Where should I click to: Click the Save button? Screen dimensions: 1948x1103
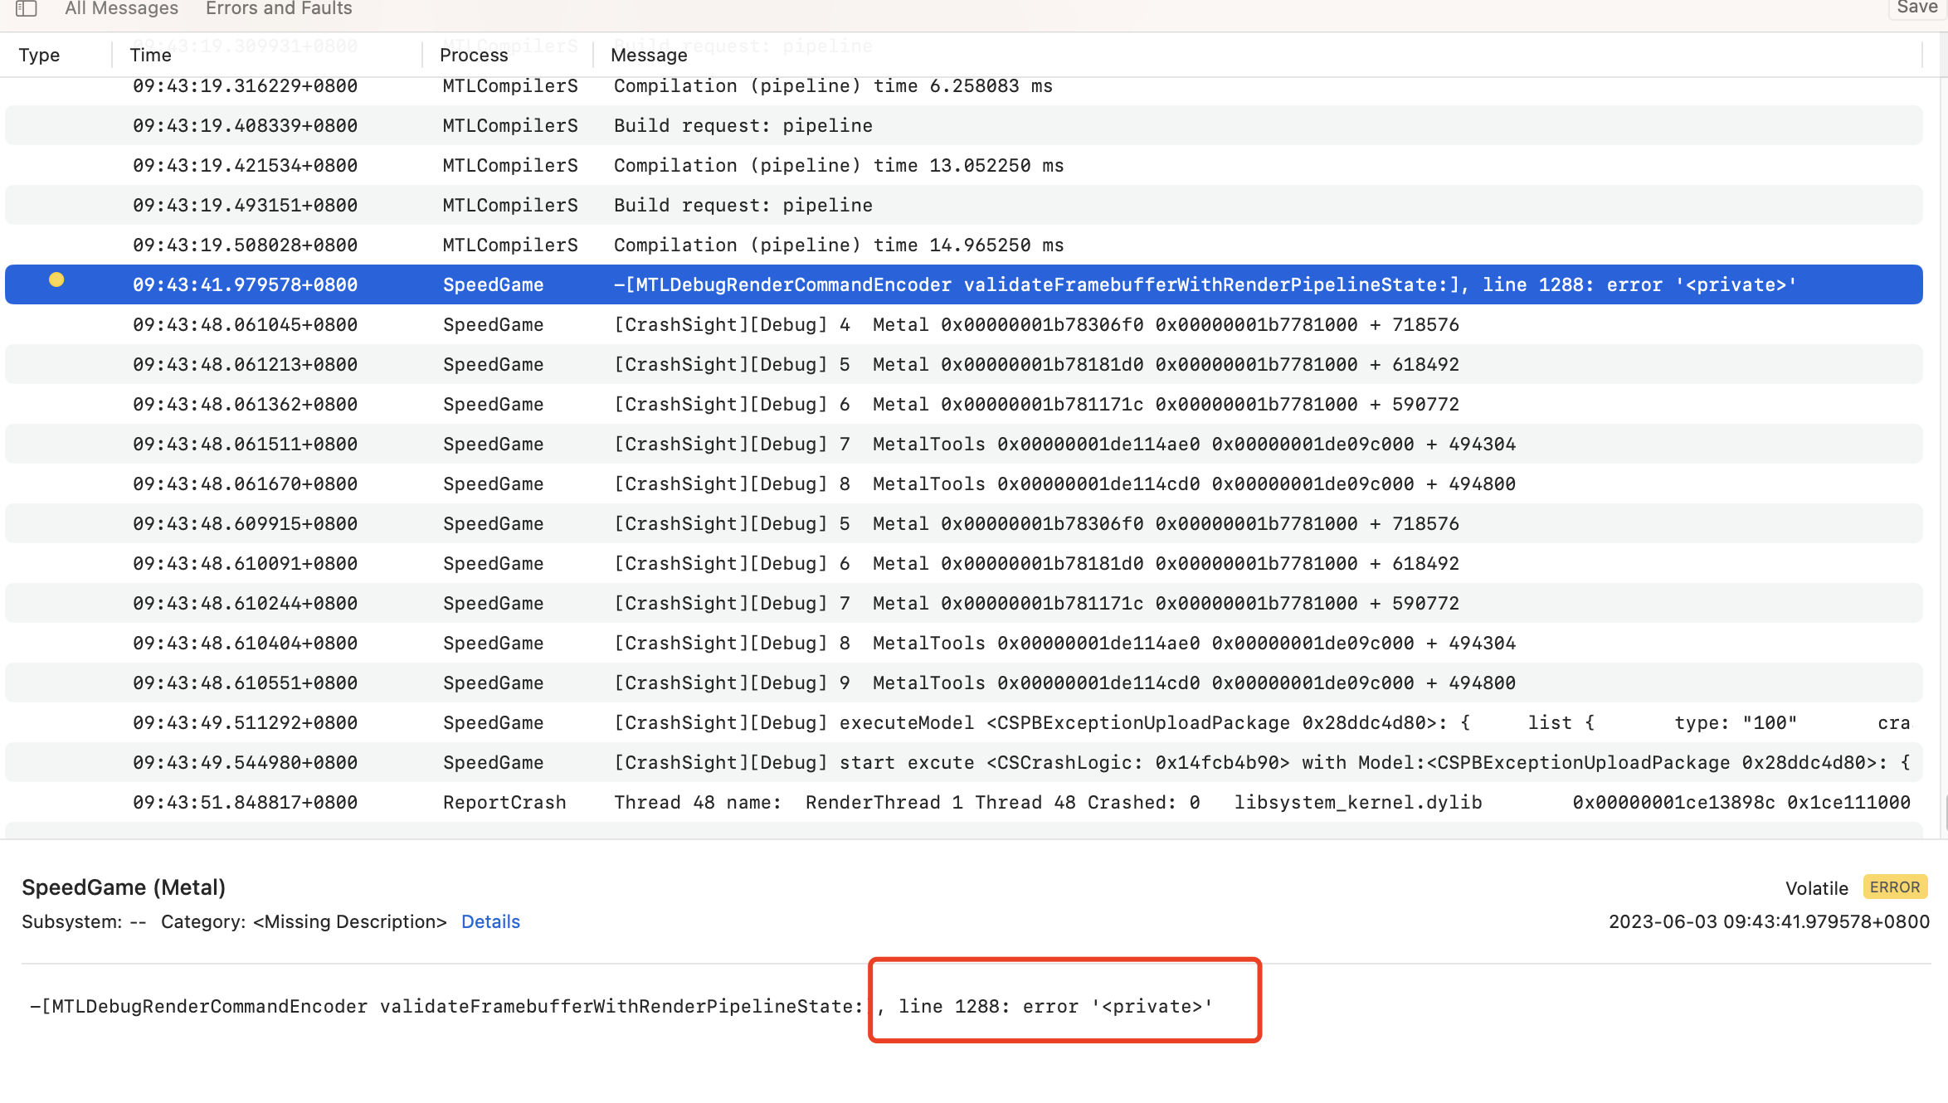[1916, 7]
